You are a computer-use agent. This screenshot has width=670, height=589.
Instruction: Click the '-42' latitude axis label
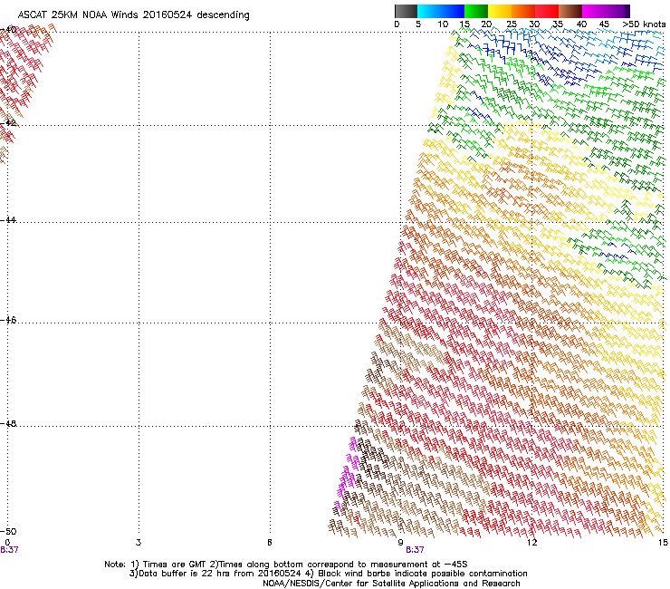pos(9,122)
